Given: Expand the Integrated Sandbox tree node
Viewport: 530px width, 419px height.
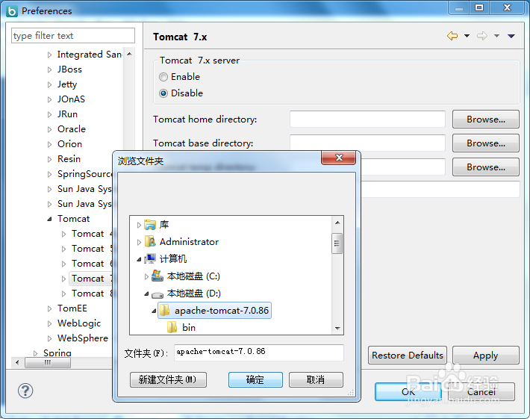Looking at the screenshot, I should pos(49,55).
